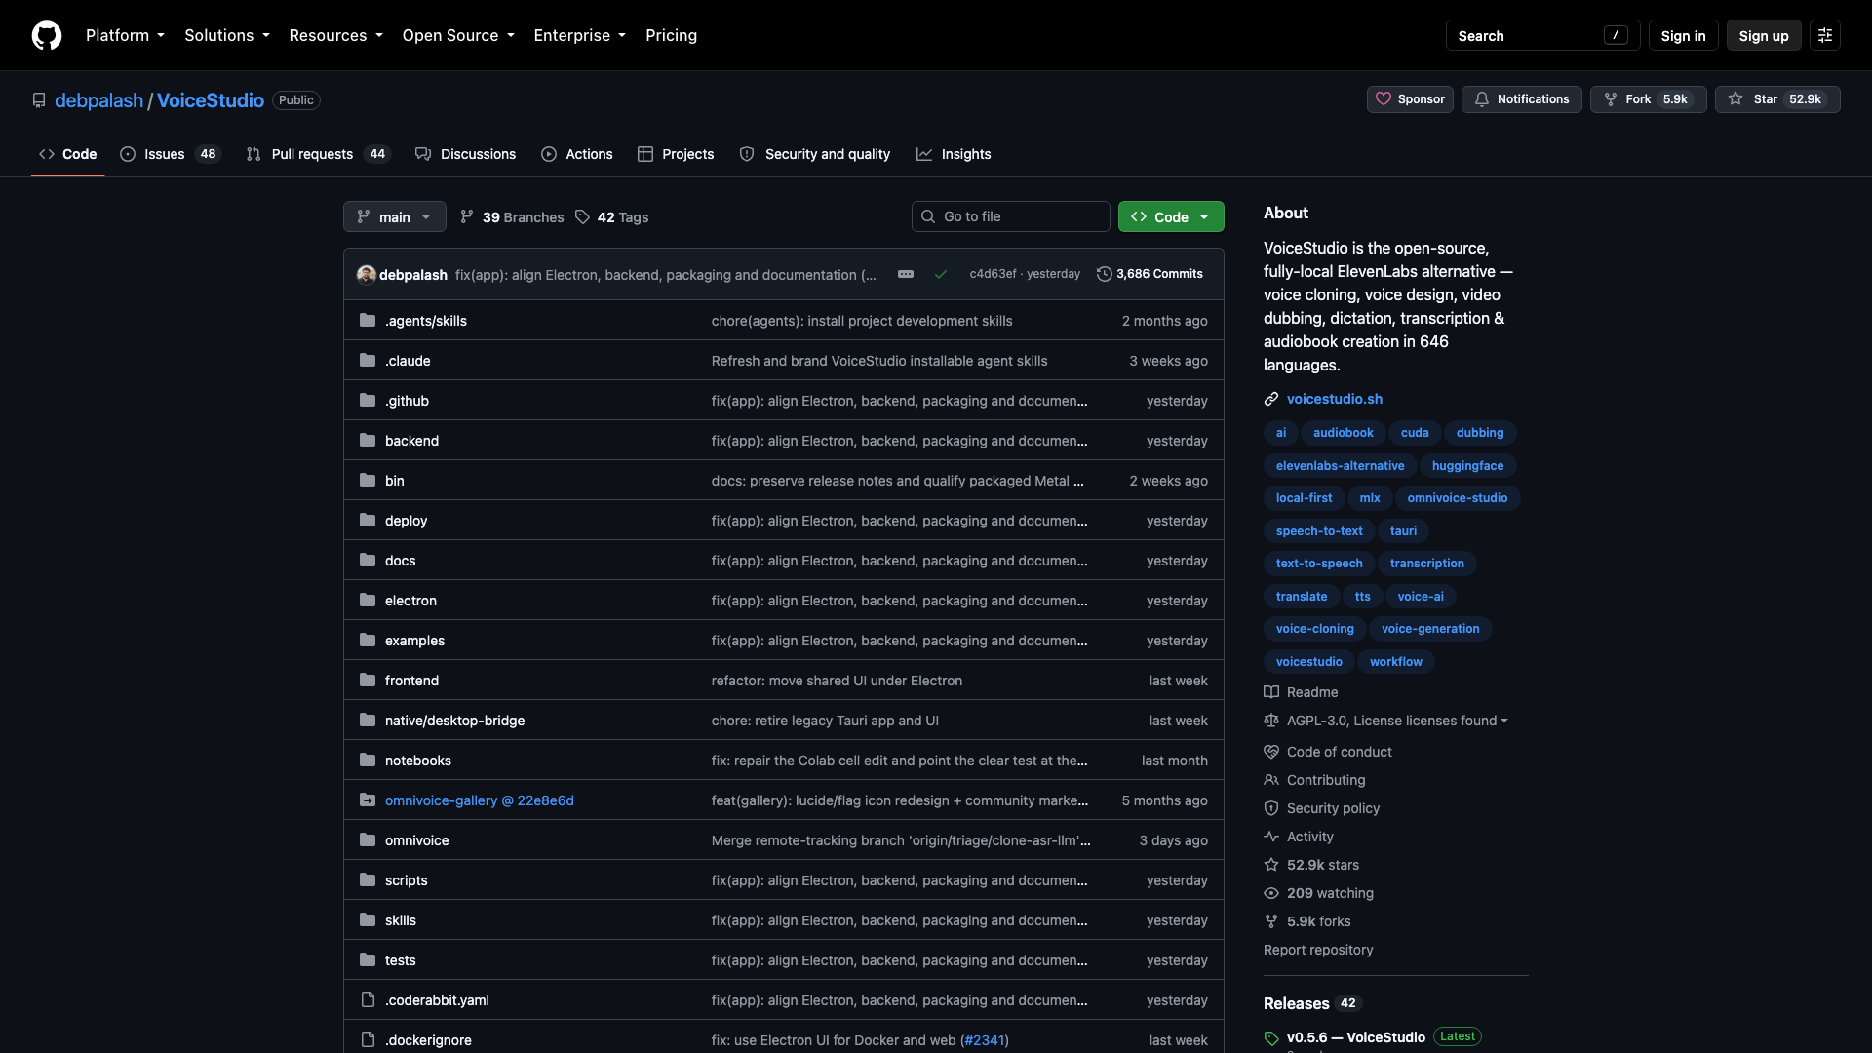Click the Go to file search field

tap(1011, 216)
